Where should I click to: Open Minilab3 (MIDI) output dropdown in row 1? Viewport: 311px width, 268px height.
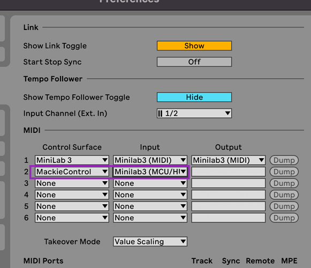click(x=228, y=160)
